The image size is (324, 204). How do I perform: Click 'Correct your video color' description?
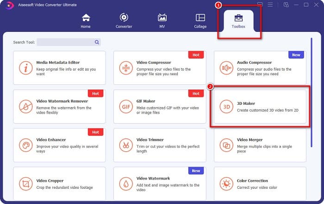tap(257, 187)
